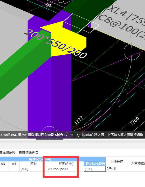Click the empty cell under A4

click(x=14, y=169)
